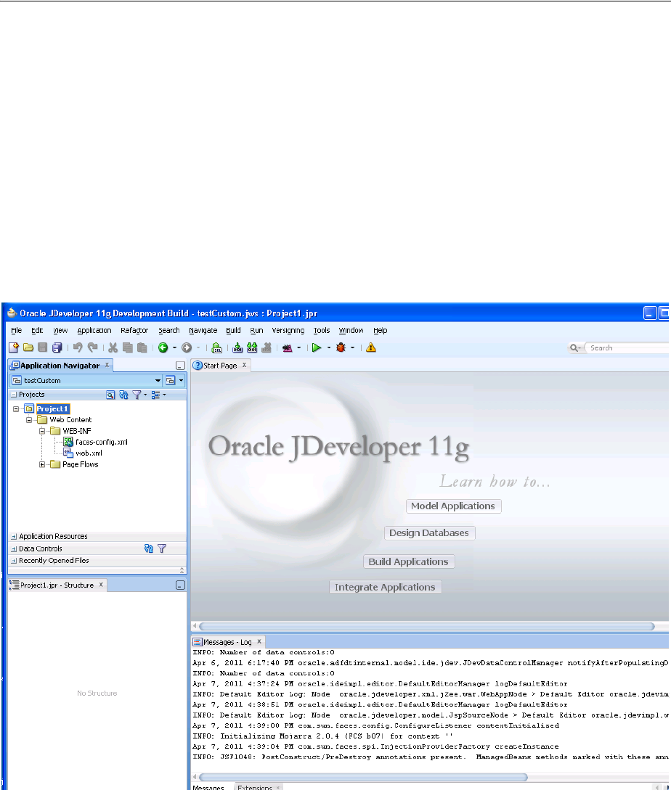
Task: Expand the Application Resources section
Action: tap(14, 537)
